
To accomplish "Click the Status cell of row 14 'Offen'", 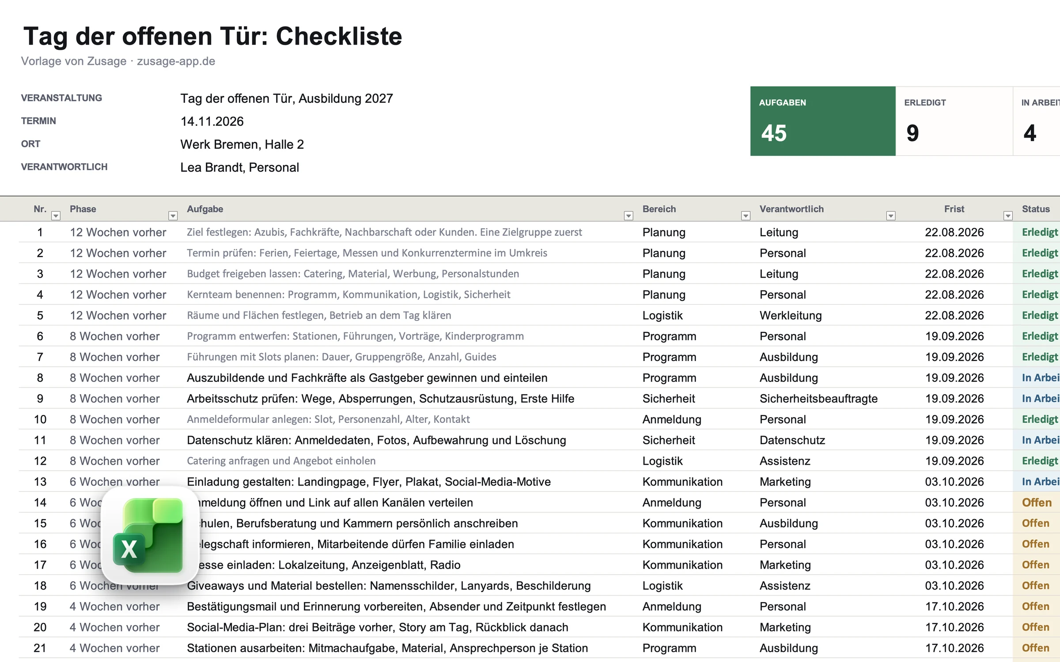I will 1037,502.
